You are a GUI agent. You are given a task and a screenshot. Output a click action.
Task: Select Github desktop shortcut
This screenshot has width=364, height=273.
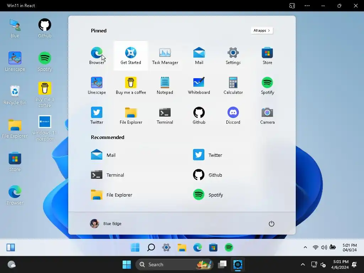[x=44, y=28]
